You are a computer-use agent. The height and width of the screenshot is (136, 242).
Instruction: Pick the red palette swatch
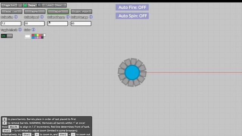point(33,35)
